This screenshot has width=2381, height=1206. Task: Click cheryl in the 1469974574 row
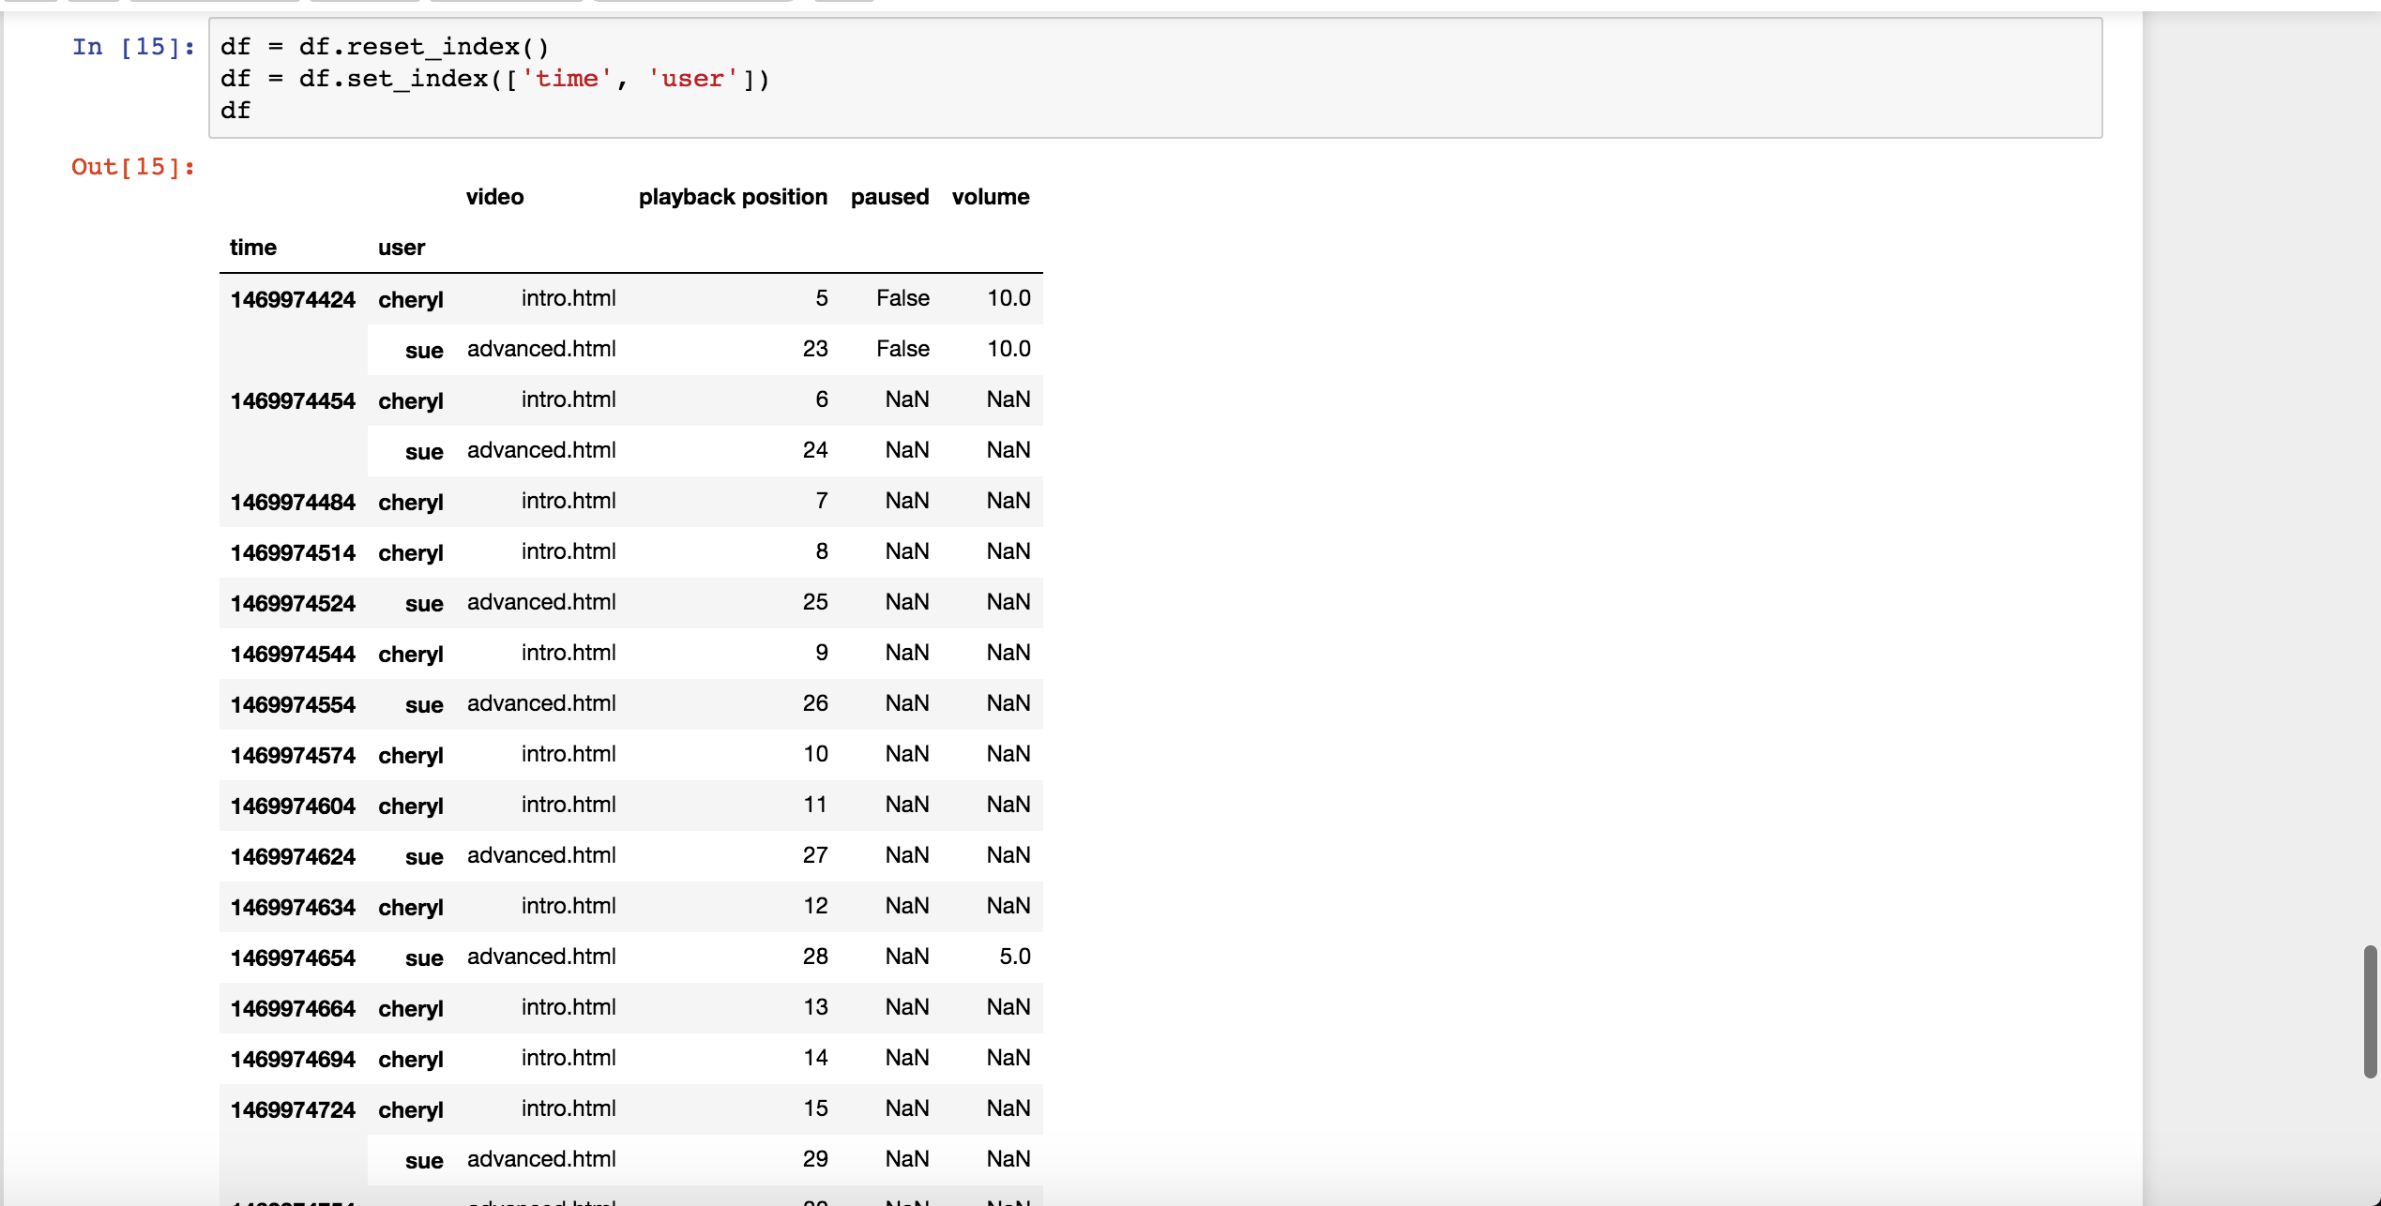(x=410, y=756)
